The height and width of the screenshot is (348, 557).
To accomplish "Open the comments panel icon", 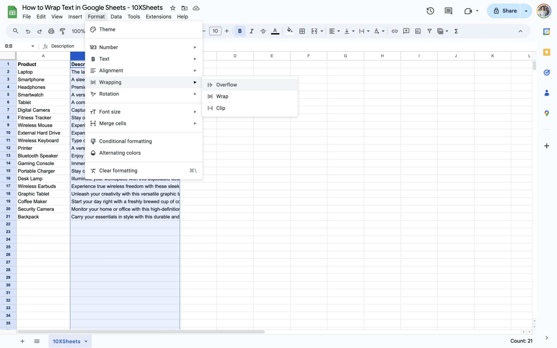I will 448,11.
